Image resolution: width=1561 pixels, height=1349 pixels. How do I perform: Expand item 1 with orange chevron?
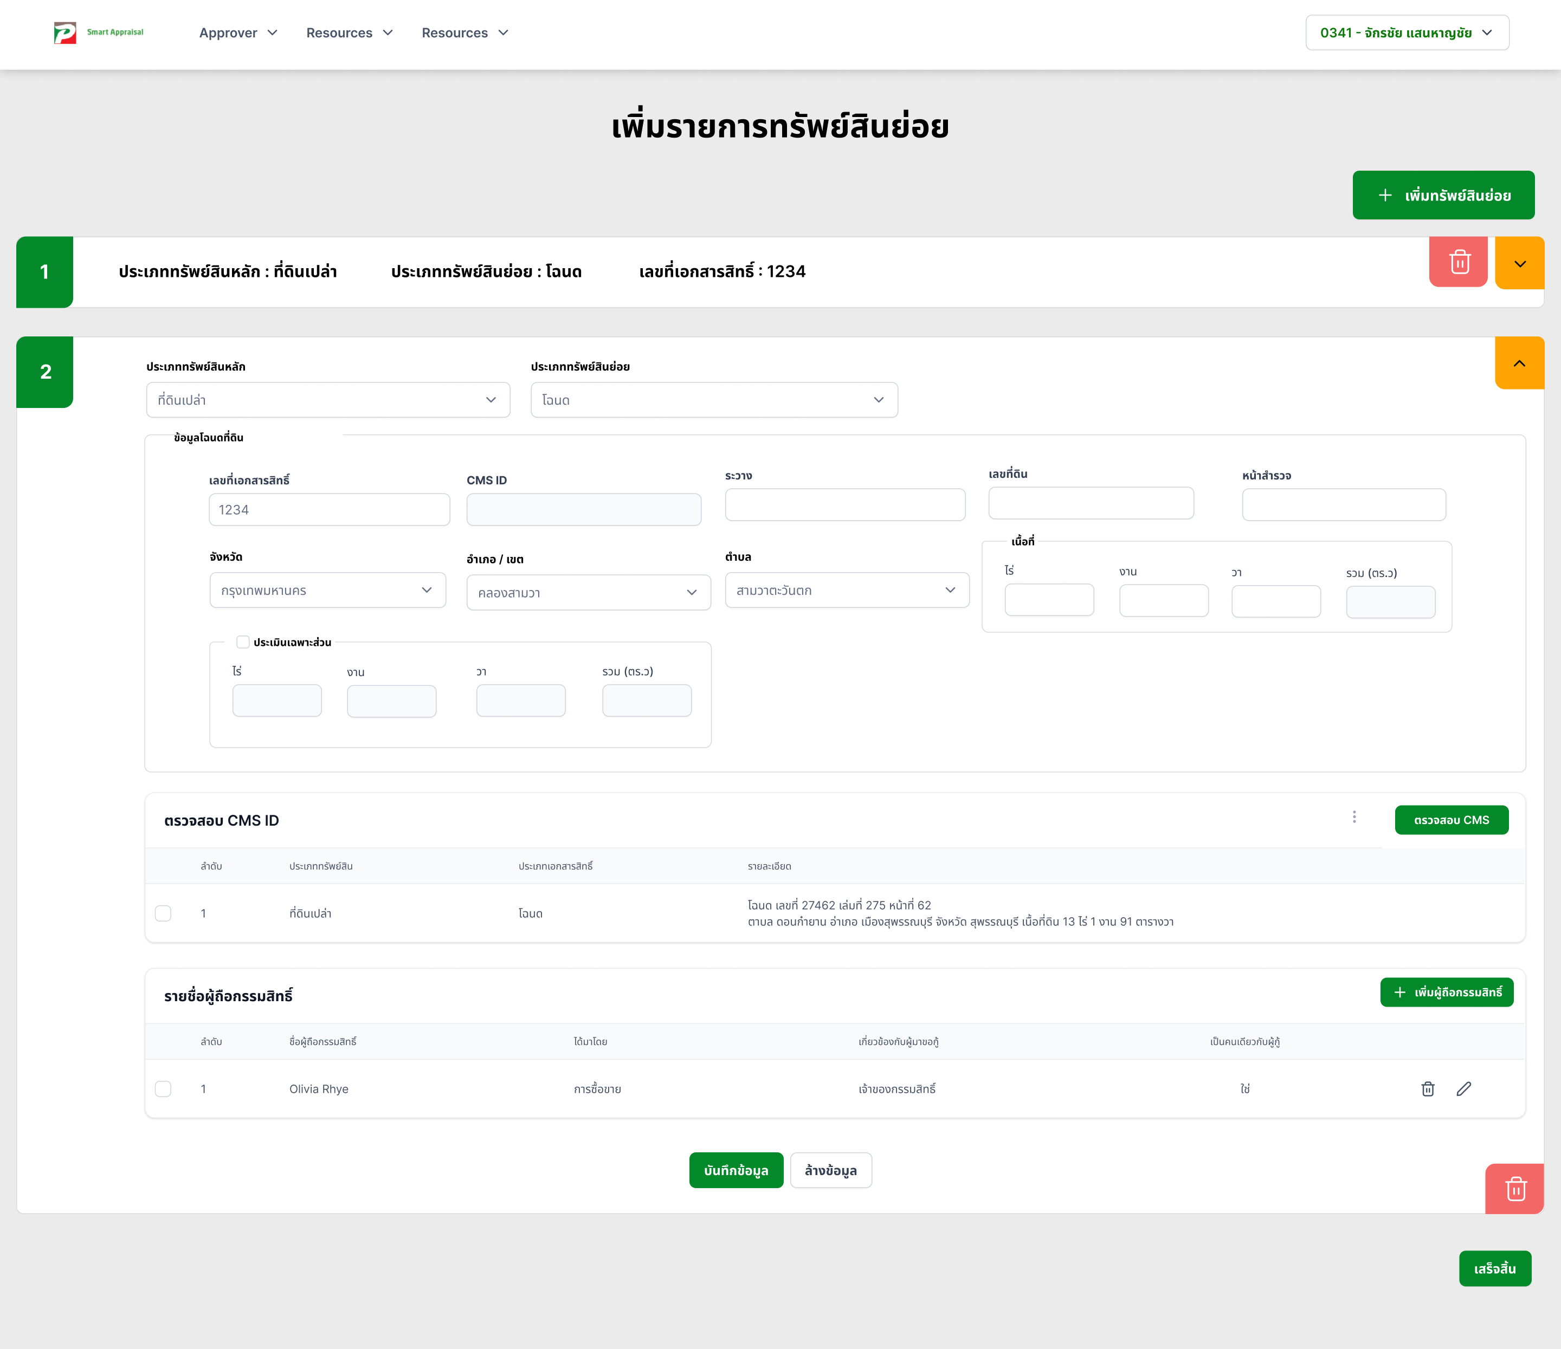pos(1519,264)
